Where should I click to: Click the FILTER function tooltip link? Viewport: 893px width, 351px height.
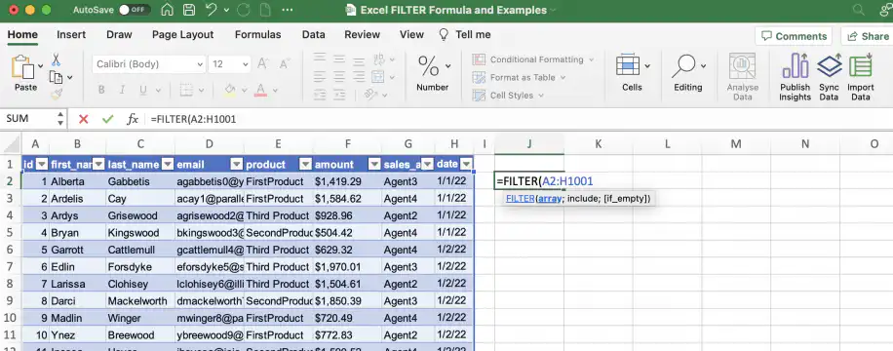519,198
